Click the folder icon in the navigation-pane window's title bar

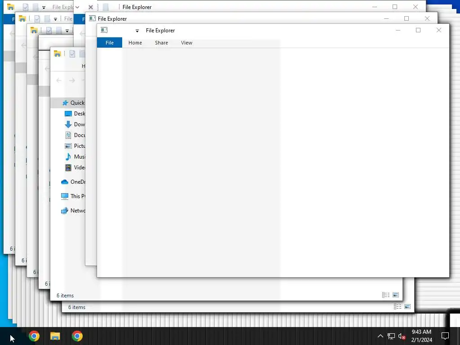click(x=57, y=54)
